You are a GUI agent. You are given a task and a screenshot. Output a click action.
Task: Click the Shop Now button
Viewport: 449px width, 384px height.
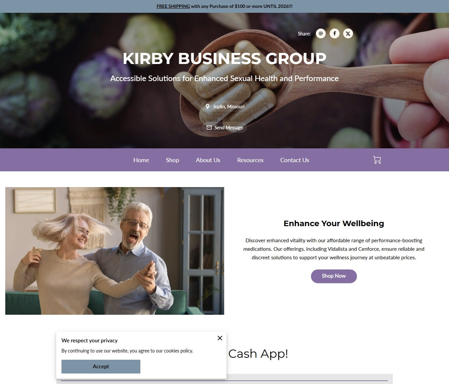point(334,276)
